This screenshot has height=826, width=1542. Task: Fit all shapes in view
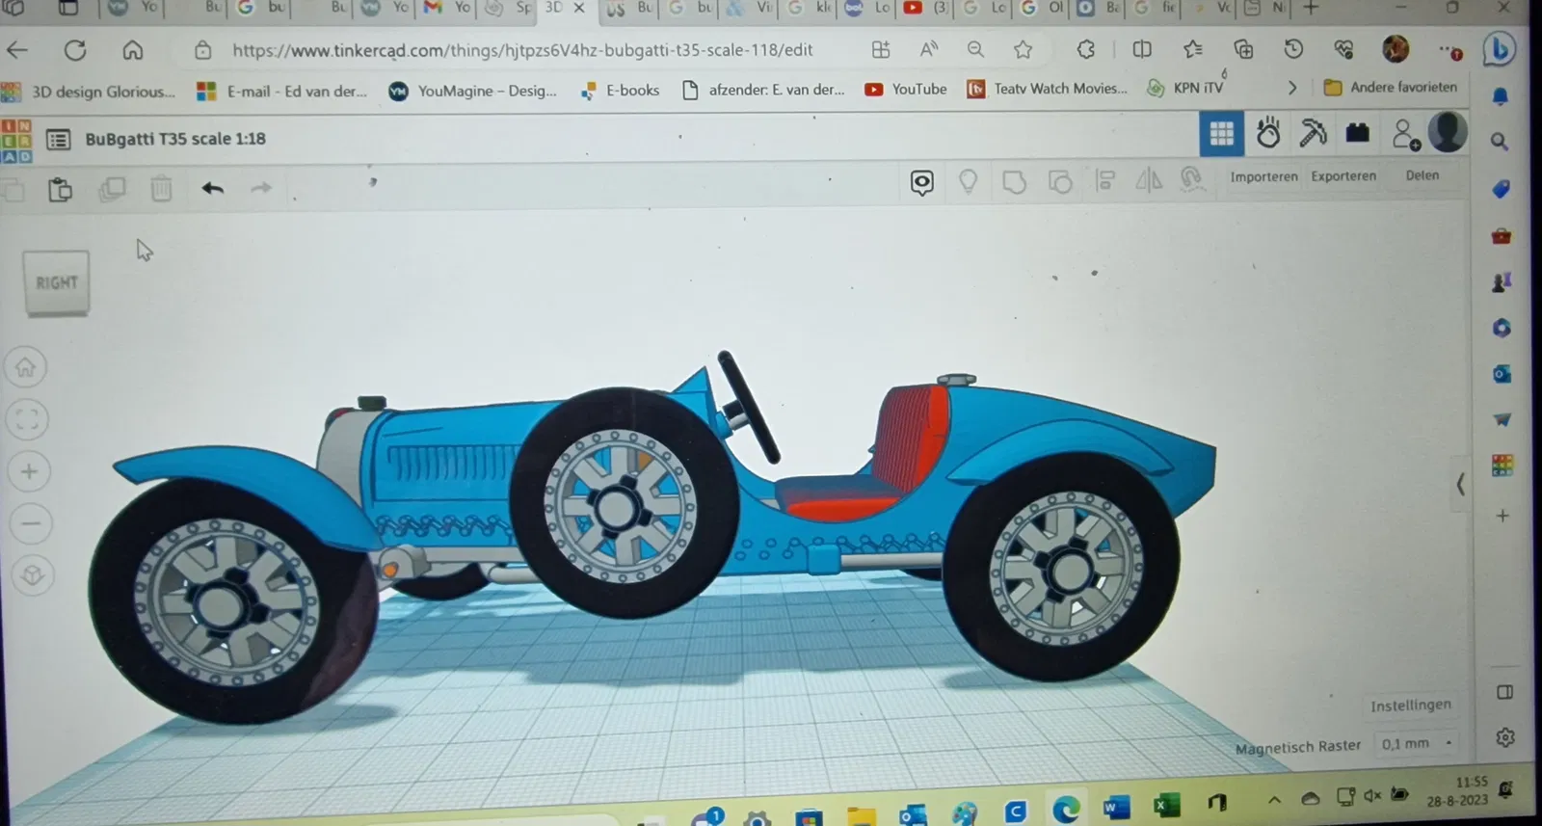(x=27, y=419)
